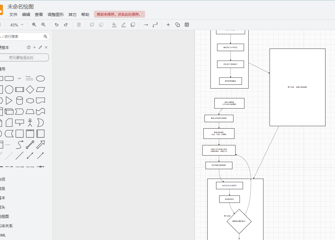
Task: Select the curved S connector shape
Action: pos(19,145)
